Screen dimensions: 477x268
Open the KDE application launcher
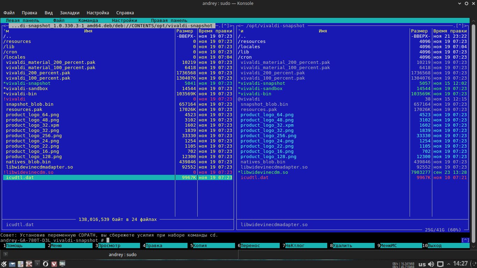tap(5, 264)
